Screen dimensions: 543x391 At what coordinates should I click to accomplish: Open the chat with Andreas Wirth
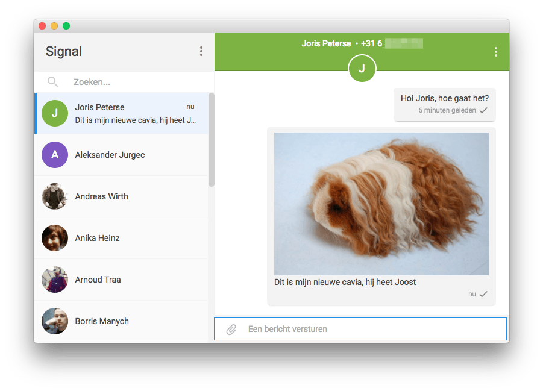[121, 196]
